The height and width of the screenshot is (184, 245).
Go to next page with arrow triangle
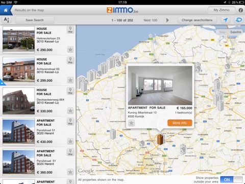coord(167,20)
